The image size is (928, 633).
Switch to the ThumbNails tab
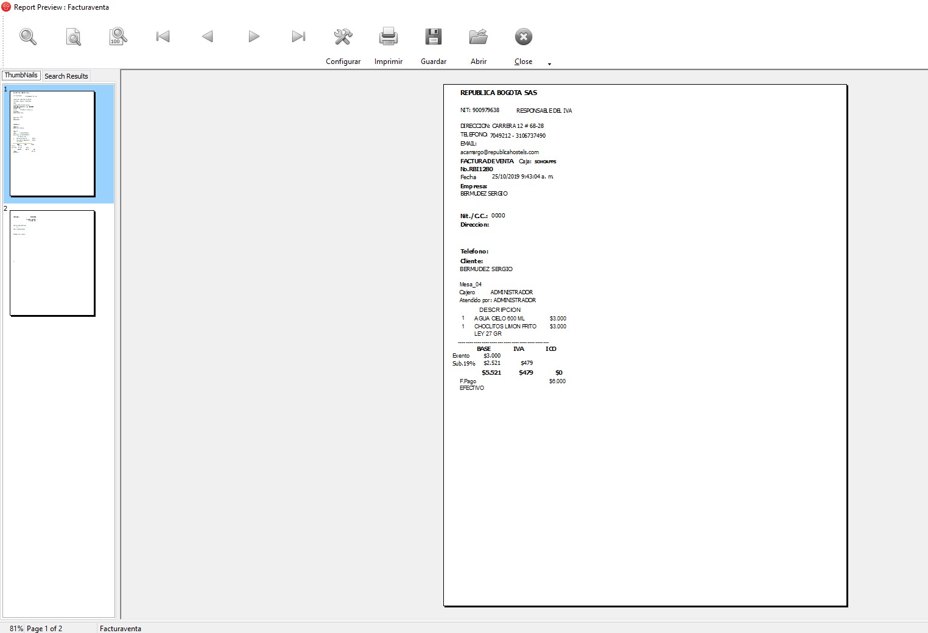(x=21, y=76)
